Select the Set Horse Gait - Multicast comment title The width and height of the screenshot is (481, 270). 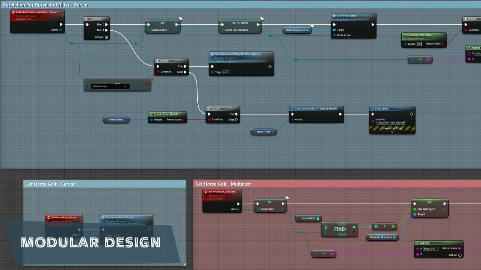click(223, 184)
